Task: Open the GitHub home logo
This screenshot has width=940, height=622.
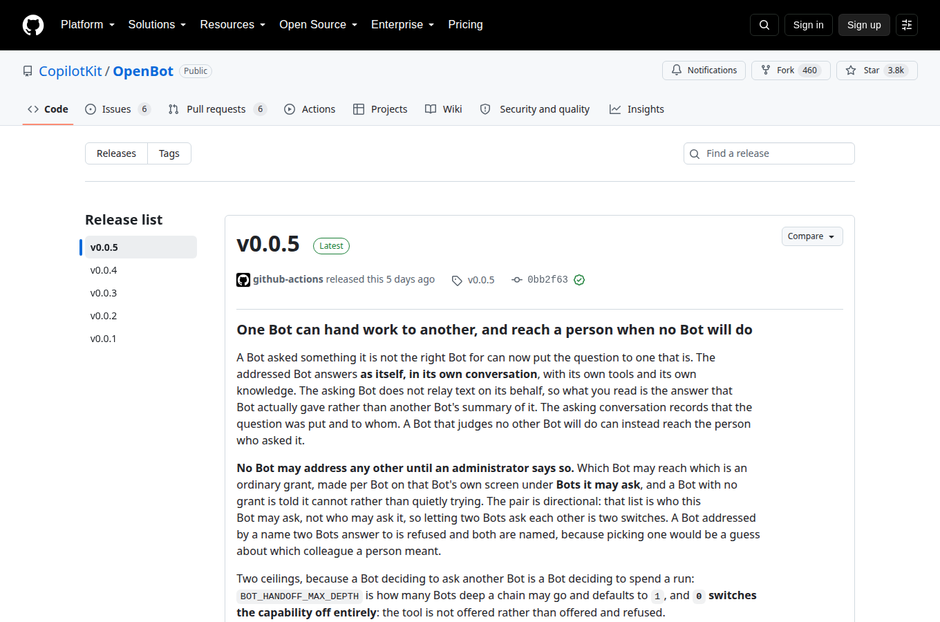Action: coord(33,25)
